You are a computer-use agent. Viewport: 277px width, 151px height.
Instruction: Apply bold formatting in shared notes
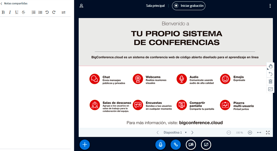click(x=3, y=12)
